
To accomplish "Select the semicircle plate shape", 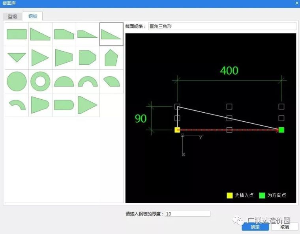I will pyautogui.click(x=64, y=82).
